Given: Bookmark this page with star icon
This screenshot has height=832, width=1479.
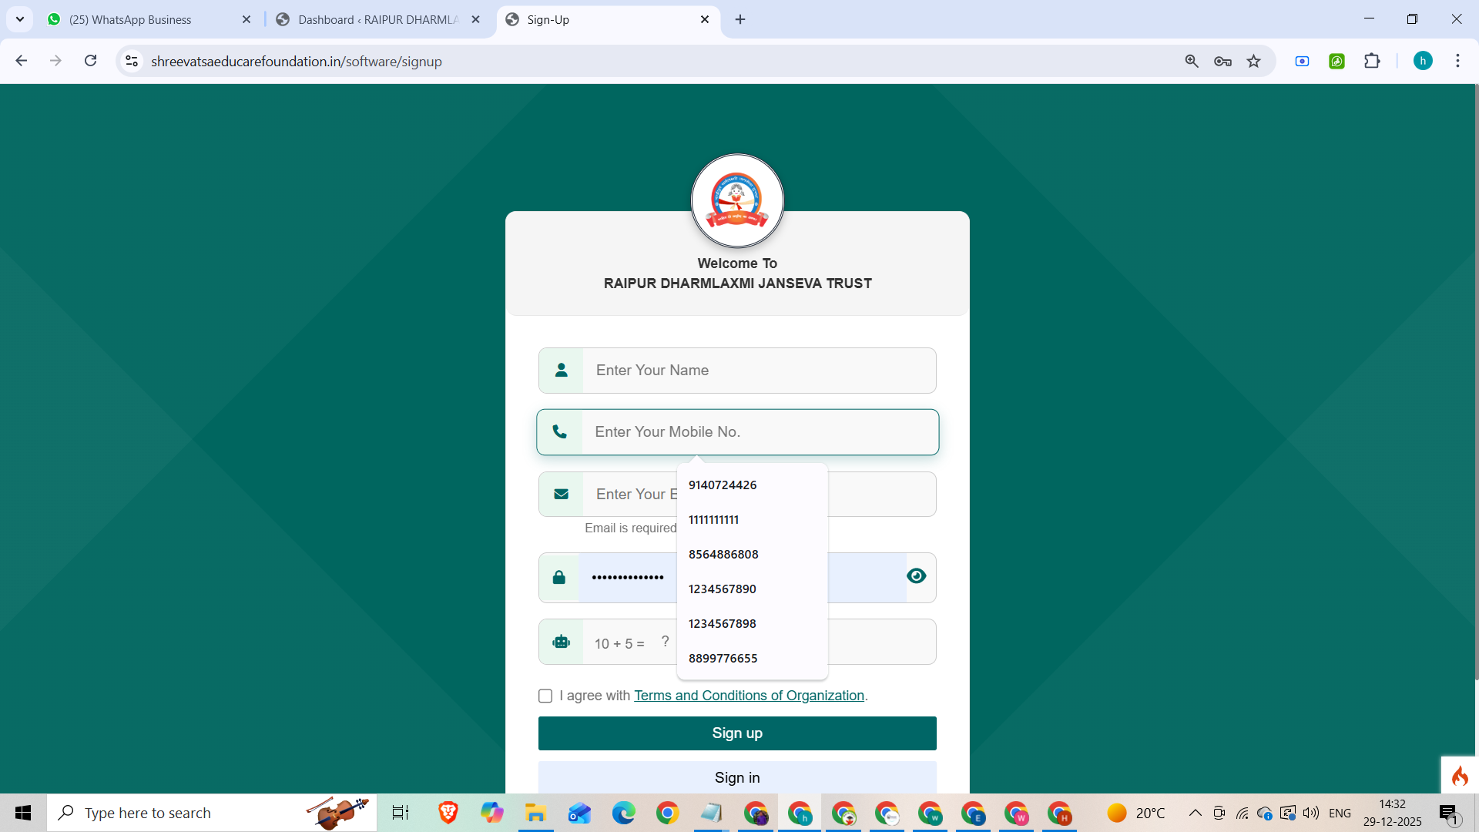Looking at the screenshot, I should 1254,61.
